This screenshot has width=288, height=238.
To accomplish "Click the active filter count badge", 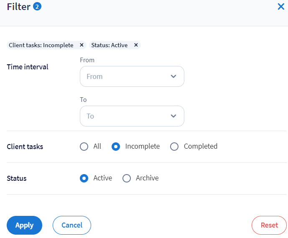I will click(x=37, y=7).
